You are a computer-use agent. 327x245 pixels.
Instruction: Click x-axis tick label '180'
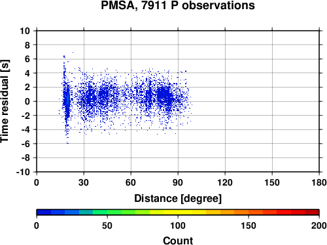click(x=319, y=182)
